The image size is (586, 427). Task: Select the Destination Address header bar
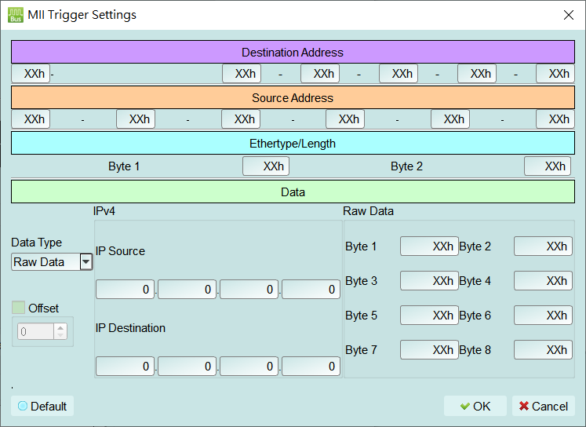pos(293,52)
